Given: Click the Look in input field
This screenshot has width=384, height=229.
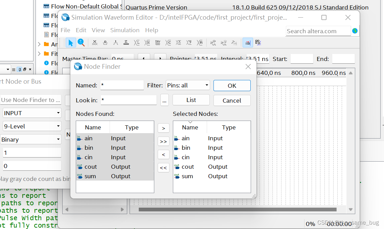Looking at the screenshot, I should [x=129, y=100].
